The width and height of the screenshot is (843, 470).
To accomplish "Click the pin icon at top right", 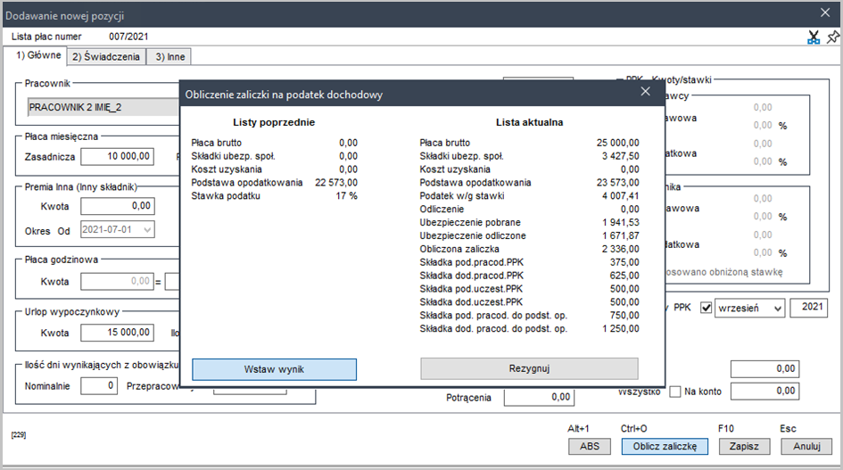I will 833,37.
